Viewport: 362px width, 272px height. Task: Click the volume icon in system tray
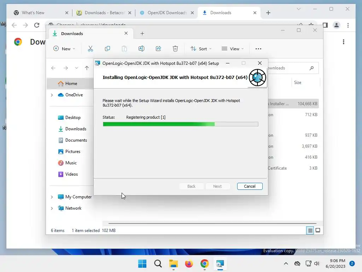tap(317, 263)
